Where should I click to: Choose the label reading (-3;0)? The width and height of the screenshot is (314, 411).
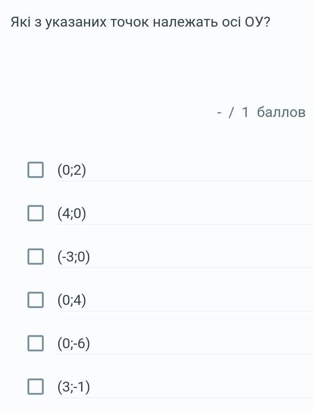[x=74, y=257]
